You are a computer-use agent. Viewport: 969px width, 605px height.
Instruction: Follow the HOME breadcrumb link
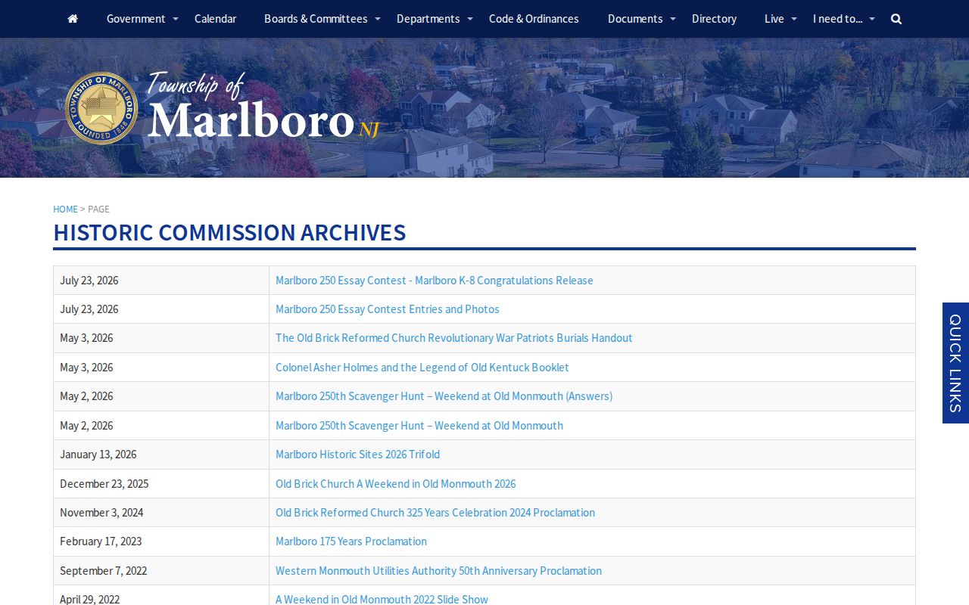tap(65, 209)
